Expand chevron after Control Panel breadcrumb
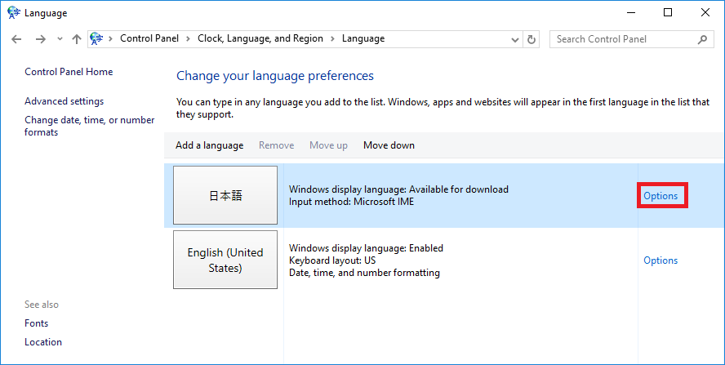The height and width of the screenshot is (365, 725). (188, 39)
